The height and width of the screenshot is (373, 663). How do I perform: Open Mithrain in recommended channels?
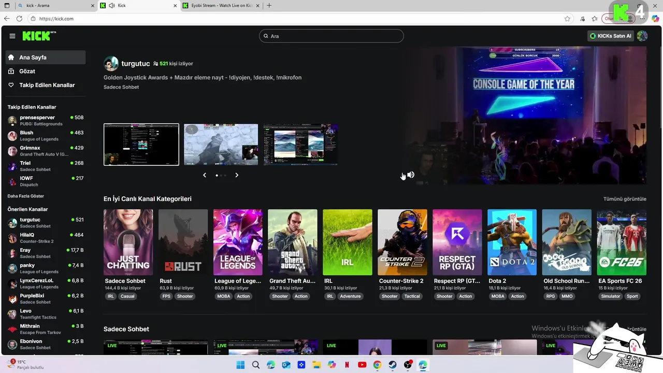tap(46, 329)
